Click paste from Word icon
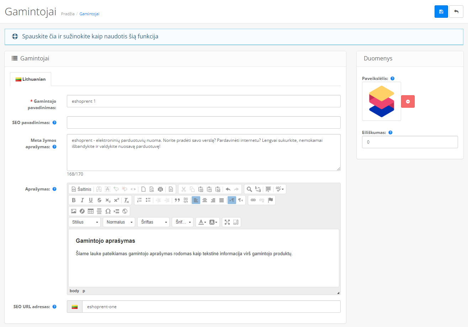 [x=218, y=189]
